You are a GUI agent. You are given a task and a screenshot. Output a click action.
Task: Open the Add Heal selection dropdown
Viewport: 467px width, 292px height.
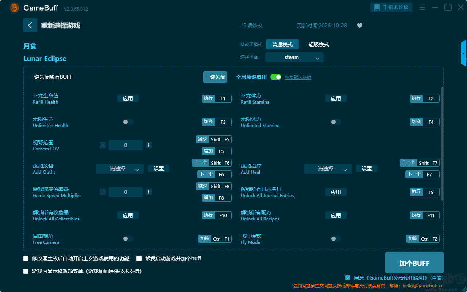pos(328,169)
